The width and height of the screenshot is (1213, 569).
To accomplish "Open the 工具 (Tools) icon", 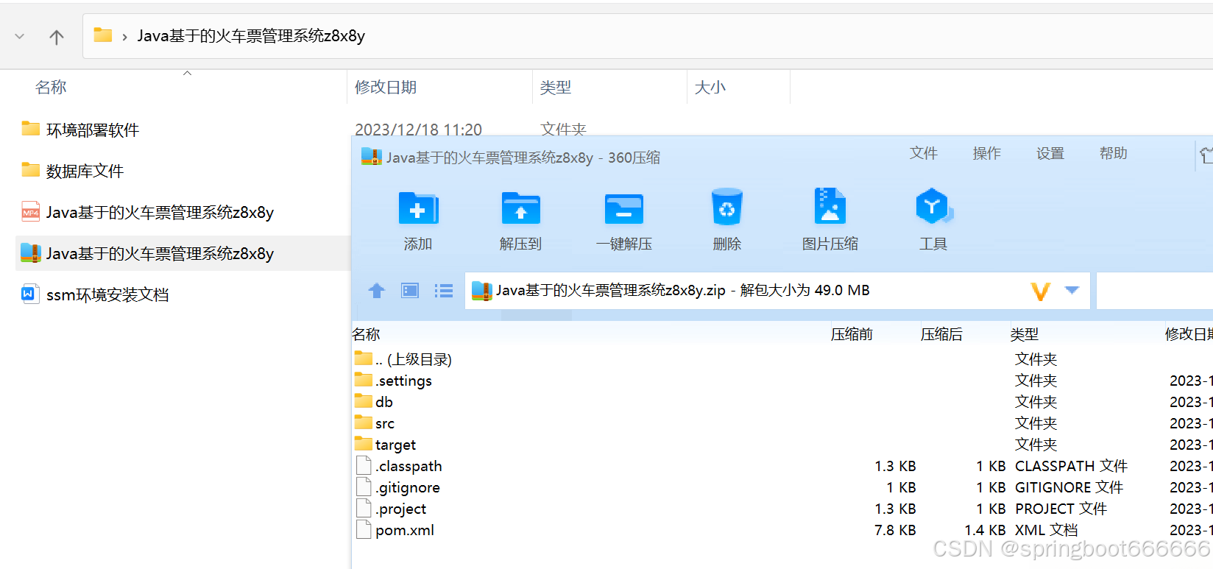I will click(x=933, y=206).
